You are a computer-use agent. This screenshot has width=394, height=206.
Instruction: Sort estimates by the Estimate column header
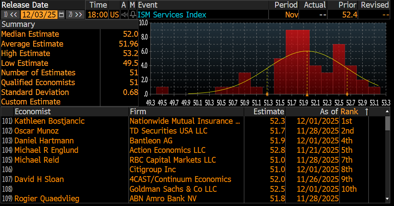(269, 112)
